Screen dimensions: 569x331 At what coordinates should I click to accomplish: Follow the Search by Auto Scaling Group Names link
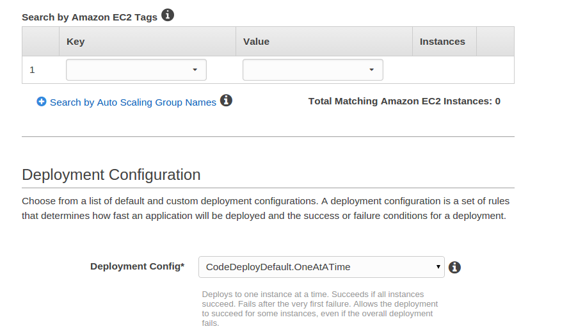click(132, 102)
